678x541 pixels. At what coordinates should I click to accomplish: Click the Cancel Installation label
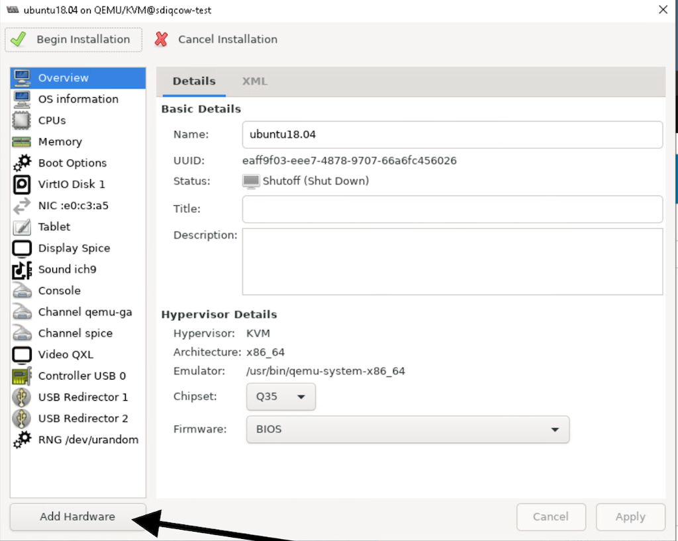[x=228, y=39]
